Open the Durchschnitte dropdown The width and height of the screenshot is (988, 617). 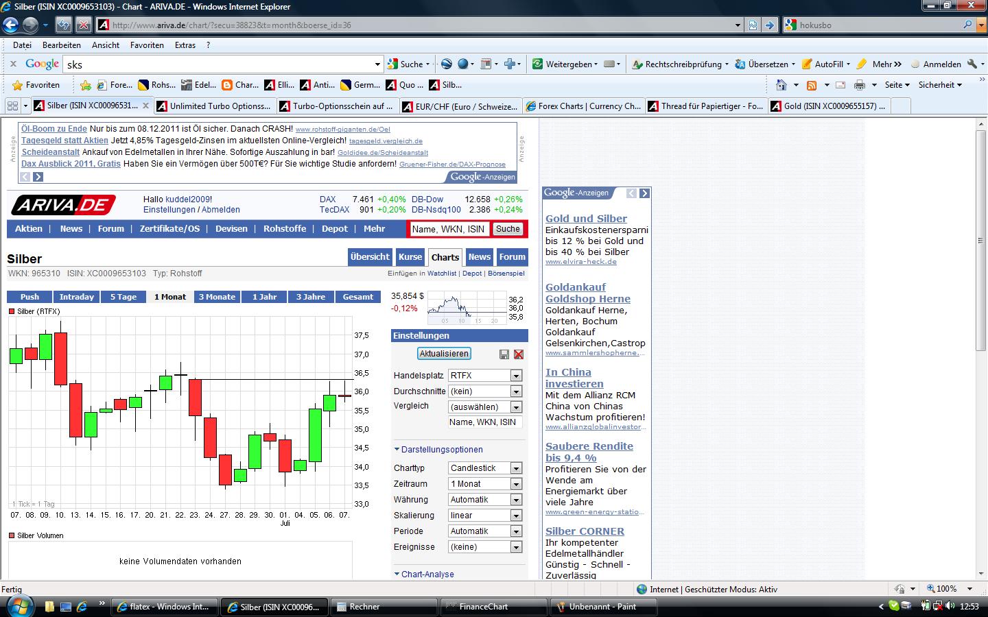(516, 391)
